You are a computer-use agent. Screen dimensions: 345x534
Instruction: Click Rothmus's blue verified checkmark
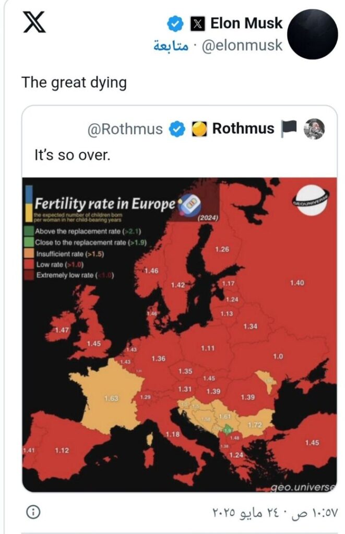click(177, 129)
